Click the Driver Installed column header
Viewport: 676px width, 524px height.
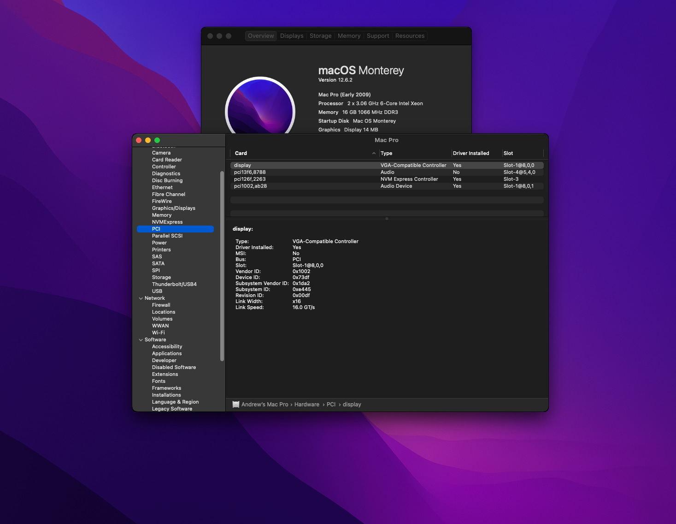click(x=470, y=154)
